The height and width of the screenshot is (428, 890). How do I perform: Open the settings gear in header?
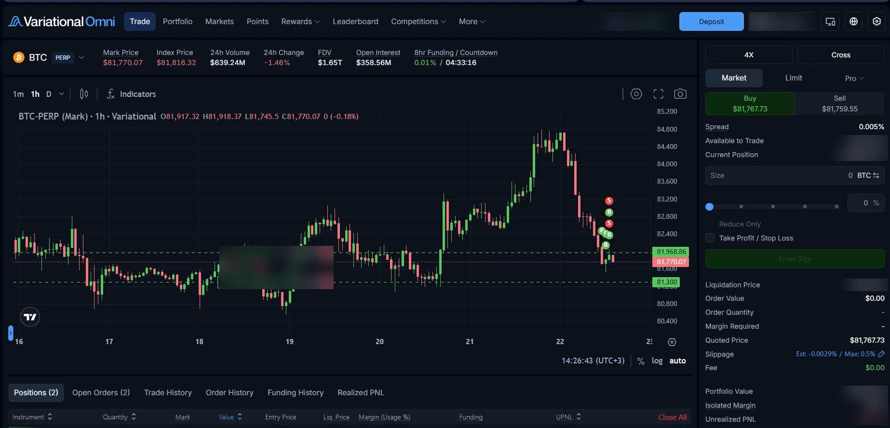(877, 22)
